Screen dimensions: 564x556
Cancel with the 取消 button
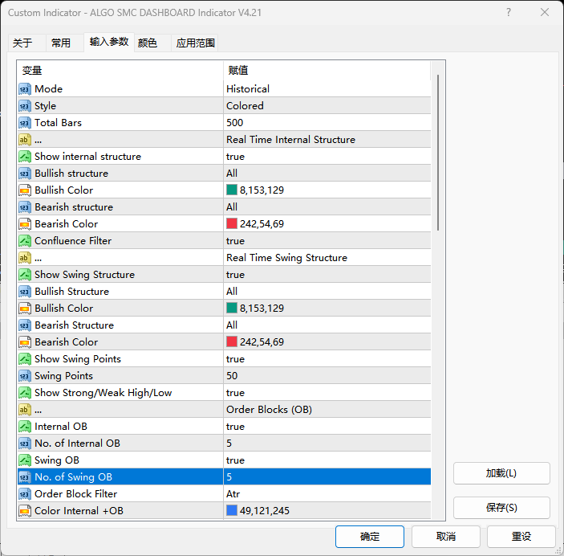point(446,537)
